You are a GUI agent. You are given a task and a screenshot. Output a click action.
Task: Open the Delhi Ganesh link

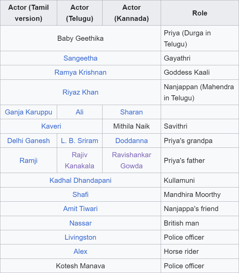(29, 141)
